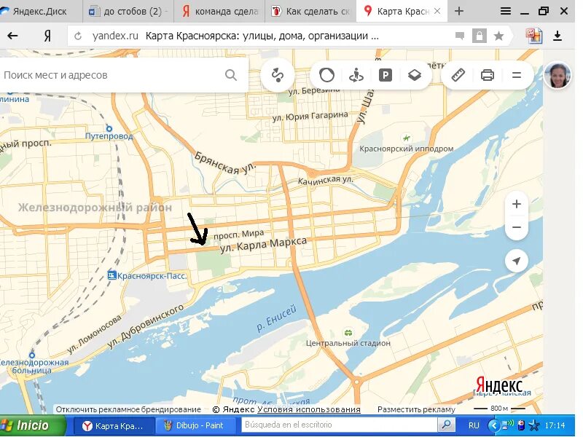583x437 pixels.
Task: Click the Yandex Я home icon
Action: (47, 36)
